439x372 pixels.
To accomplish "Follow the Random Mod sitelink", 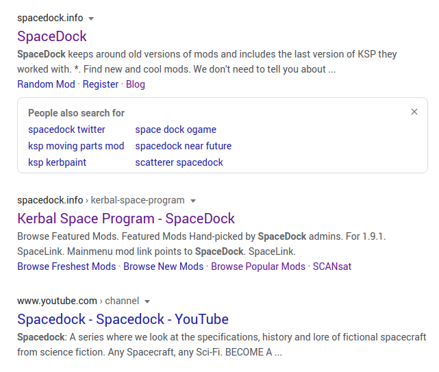I will pos(46,84).
